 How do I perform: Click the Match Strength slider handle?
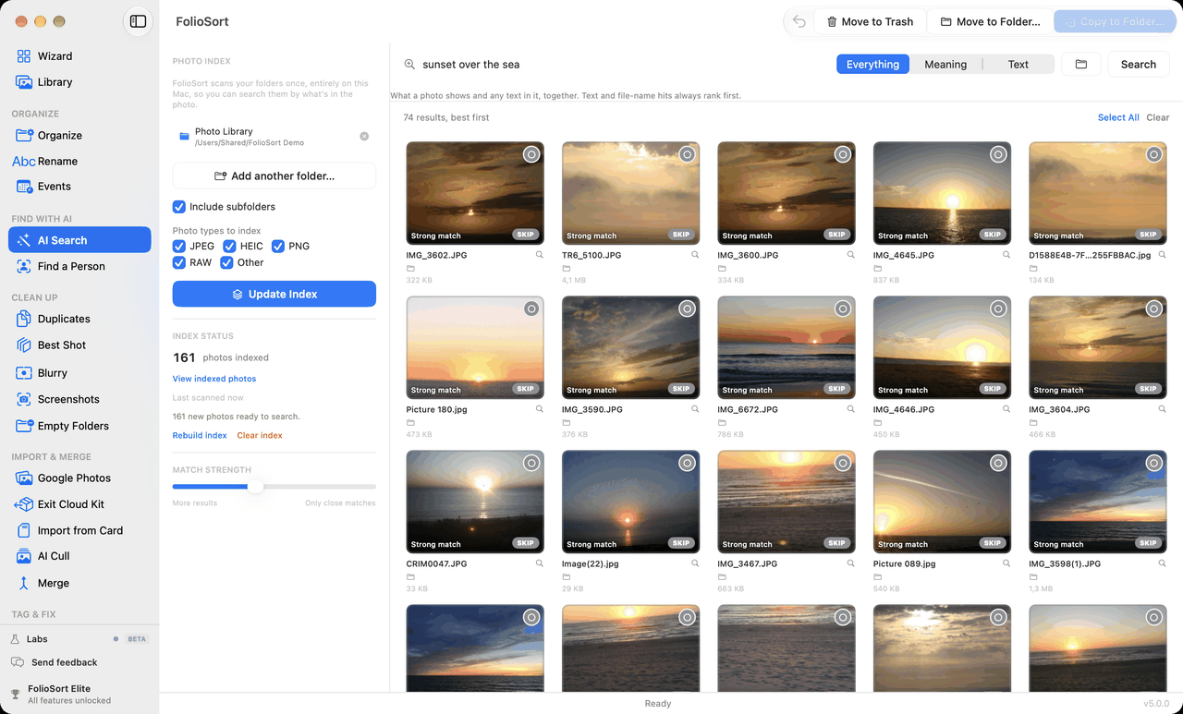coord(255,486)
